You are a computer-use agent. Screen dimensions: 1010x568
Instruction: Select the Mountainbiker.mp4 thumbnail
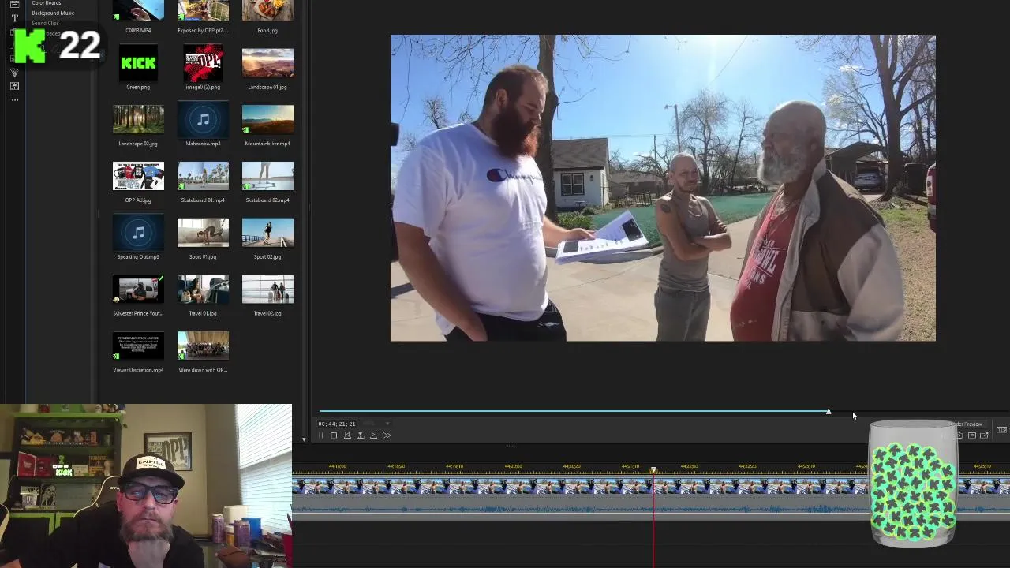tap(267, 119)
